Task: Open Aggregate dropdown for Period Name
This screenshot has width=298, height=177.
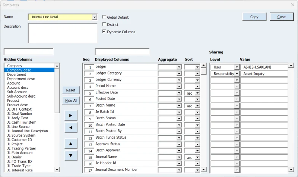Action: pos(179,86)
